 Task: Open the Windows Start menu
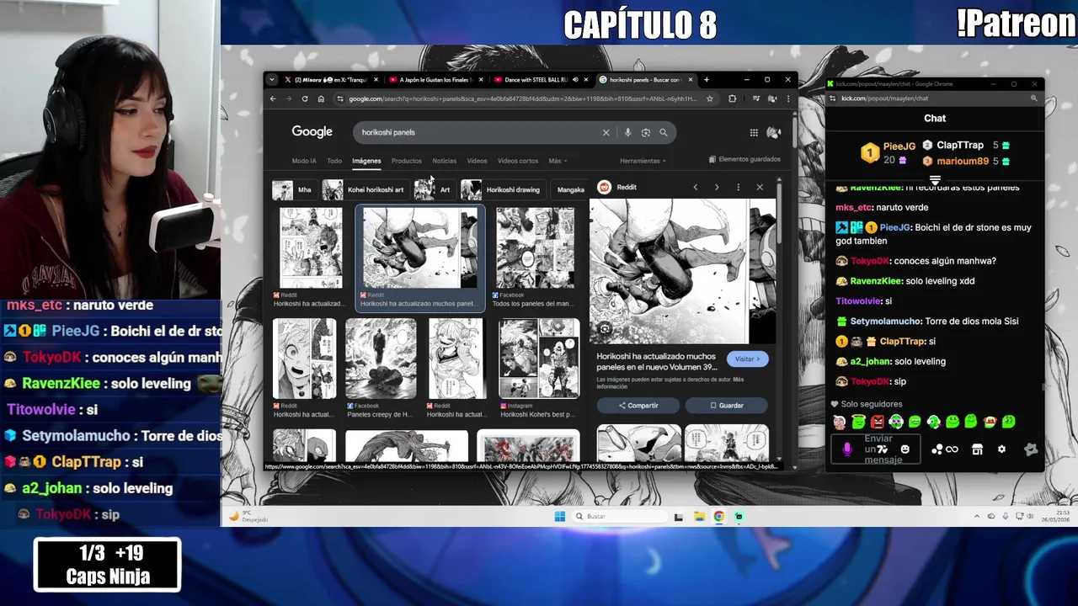click(x=560, y=517)
